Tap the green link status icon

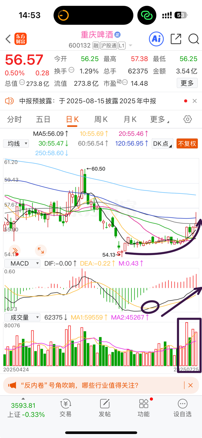[x=147, y=15]
